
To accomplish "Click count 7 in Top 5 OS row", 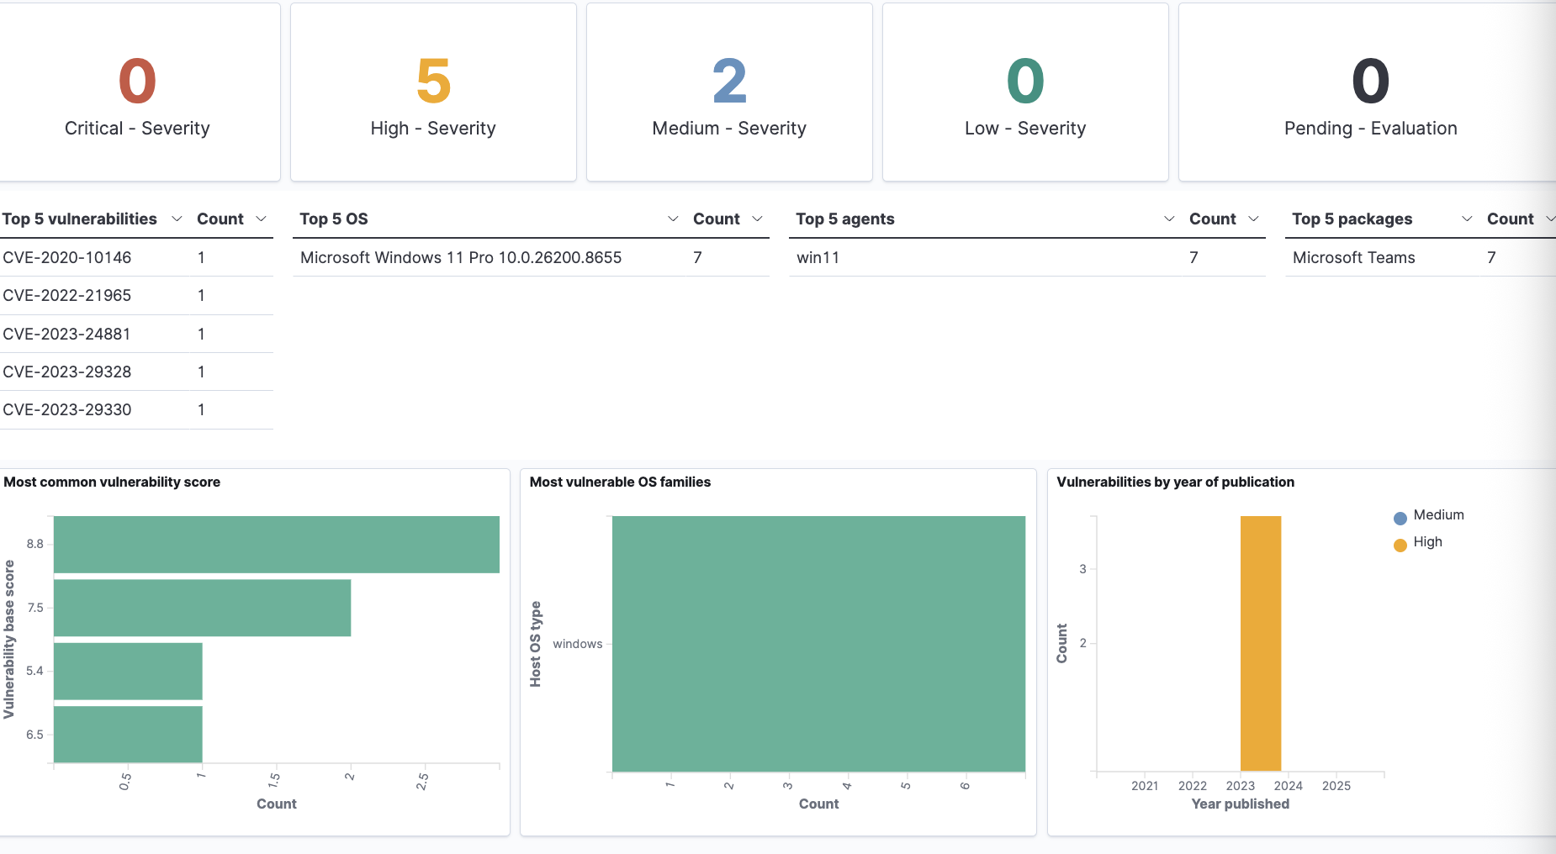I will coord(697,257).
